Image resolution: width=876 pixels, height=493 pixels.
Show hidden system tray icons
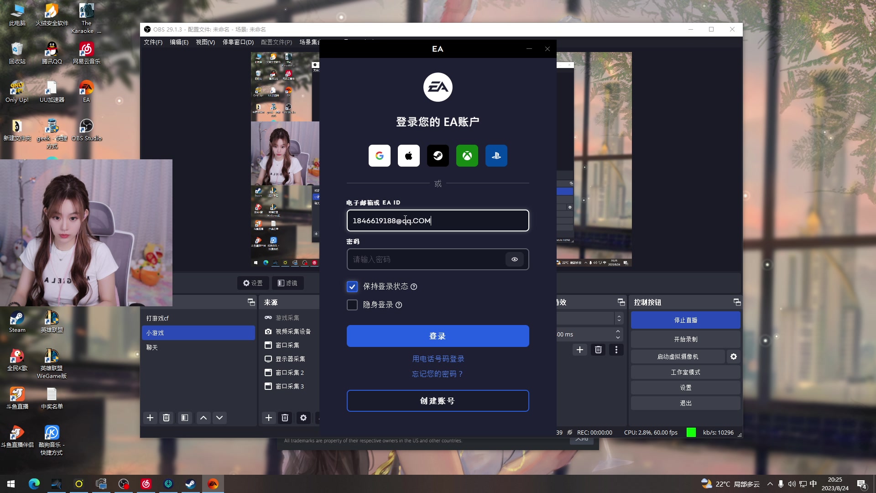pos(770,484)
